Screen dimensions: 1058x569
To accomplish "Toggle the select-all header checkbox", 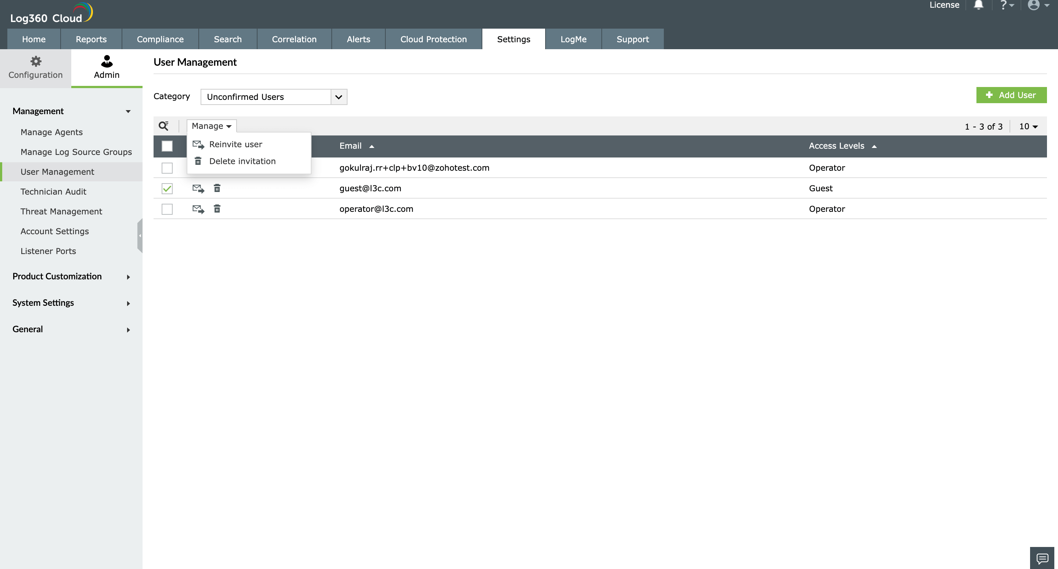I will point(167,146).
